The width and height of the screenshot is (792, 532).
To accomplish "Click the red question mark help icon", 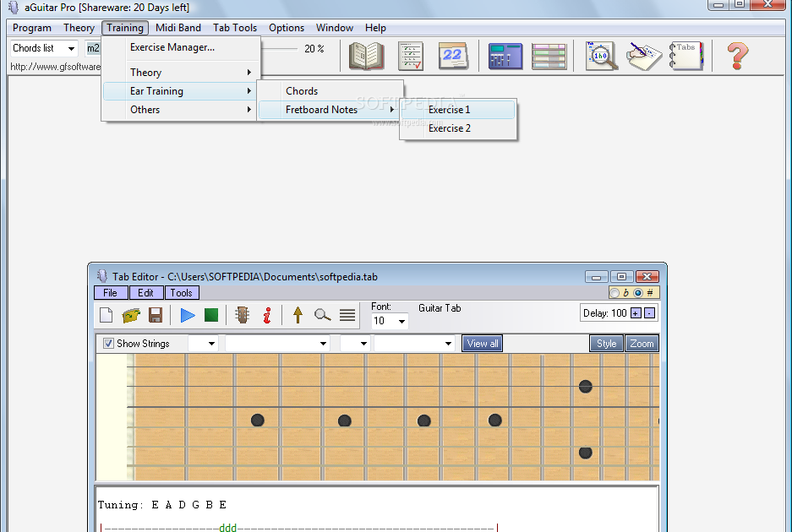I will click(x=737, y=56).
